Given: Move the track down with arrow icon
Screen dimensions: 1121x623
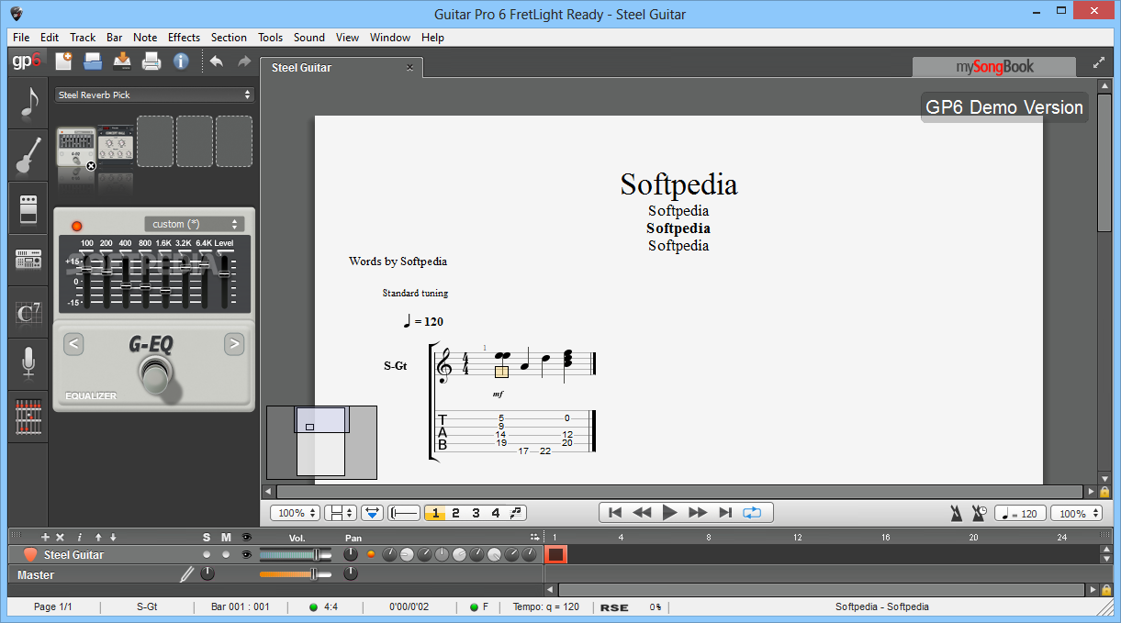Looking at the screenshot, I should click(x=113, y=537).
